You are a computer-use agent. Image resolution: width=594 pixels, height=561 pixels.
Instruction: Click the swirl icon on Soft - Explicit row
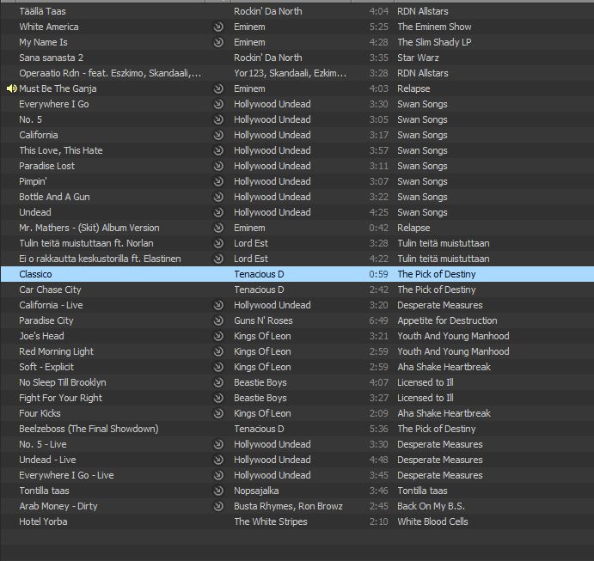click(x=218, y=367)
